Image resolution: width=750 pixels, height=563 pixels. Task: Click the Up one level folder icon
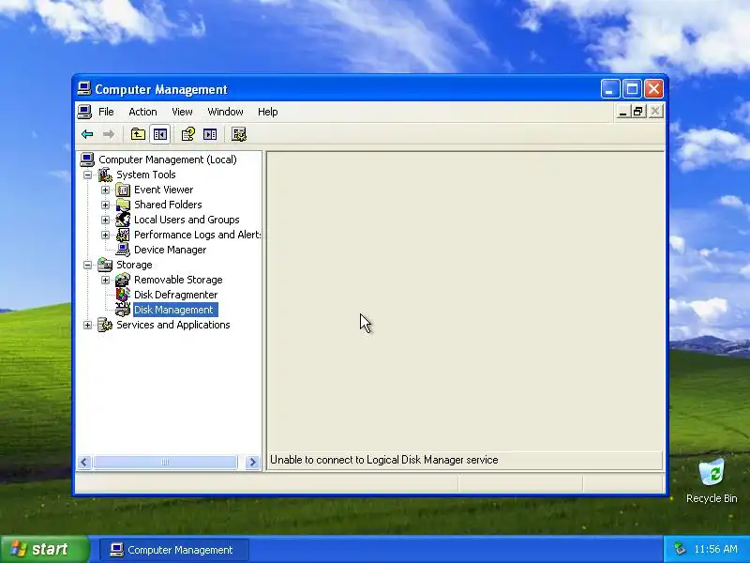[138, 134]
